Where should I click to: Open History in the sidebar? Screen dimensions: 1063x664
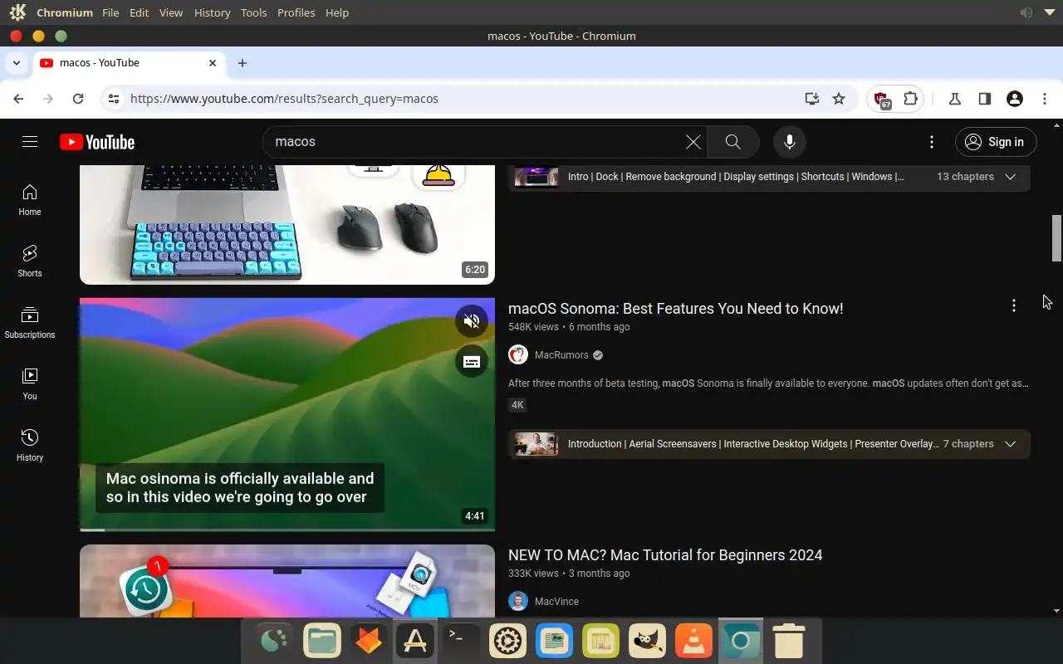pyautogui.click(x=30, y=446)
